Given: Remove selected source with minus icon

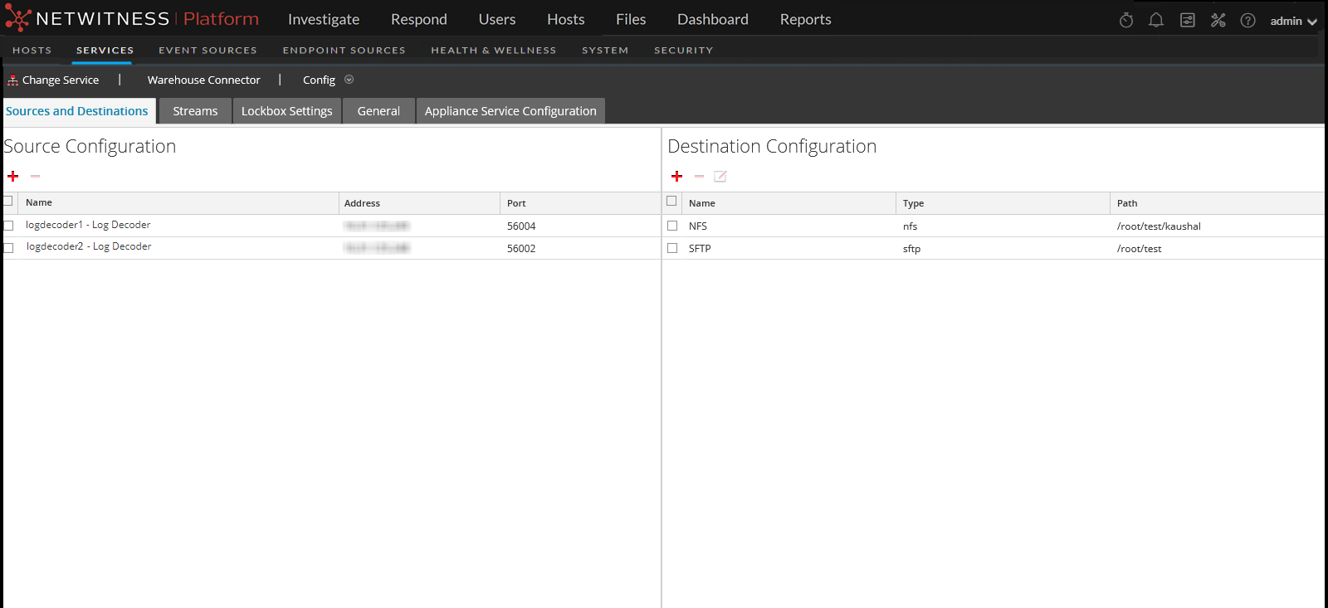Looking at the screenshot, I should point(35,176).
